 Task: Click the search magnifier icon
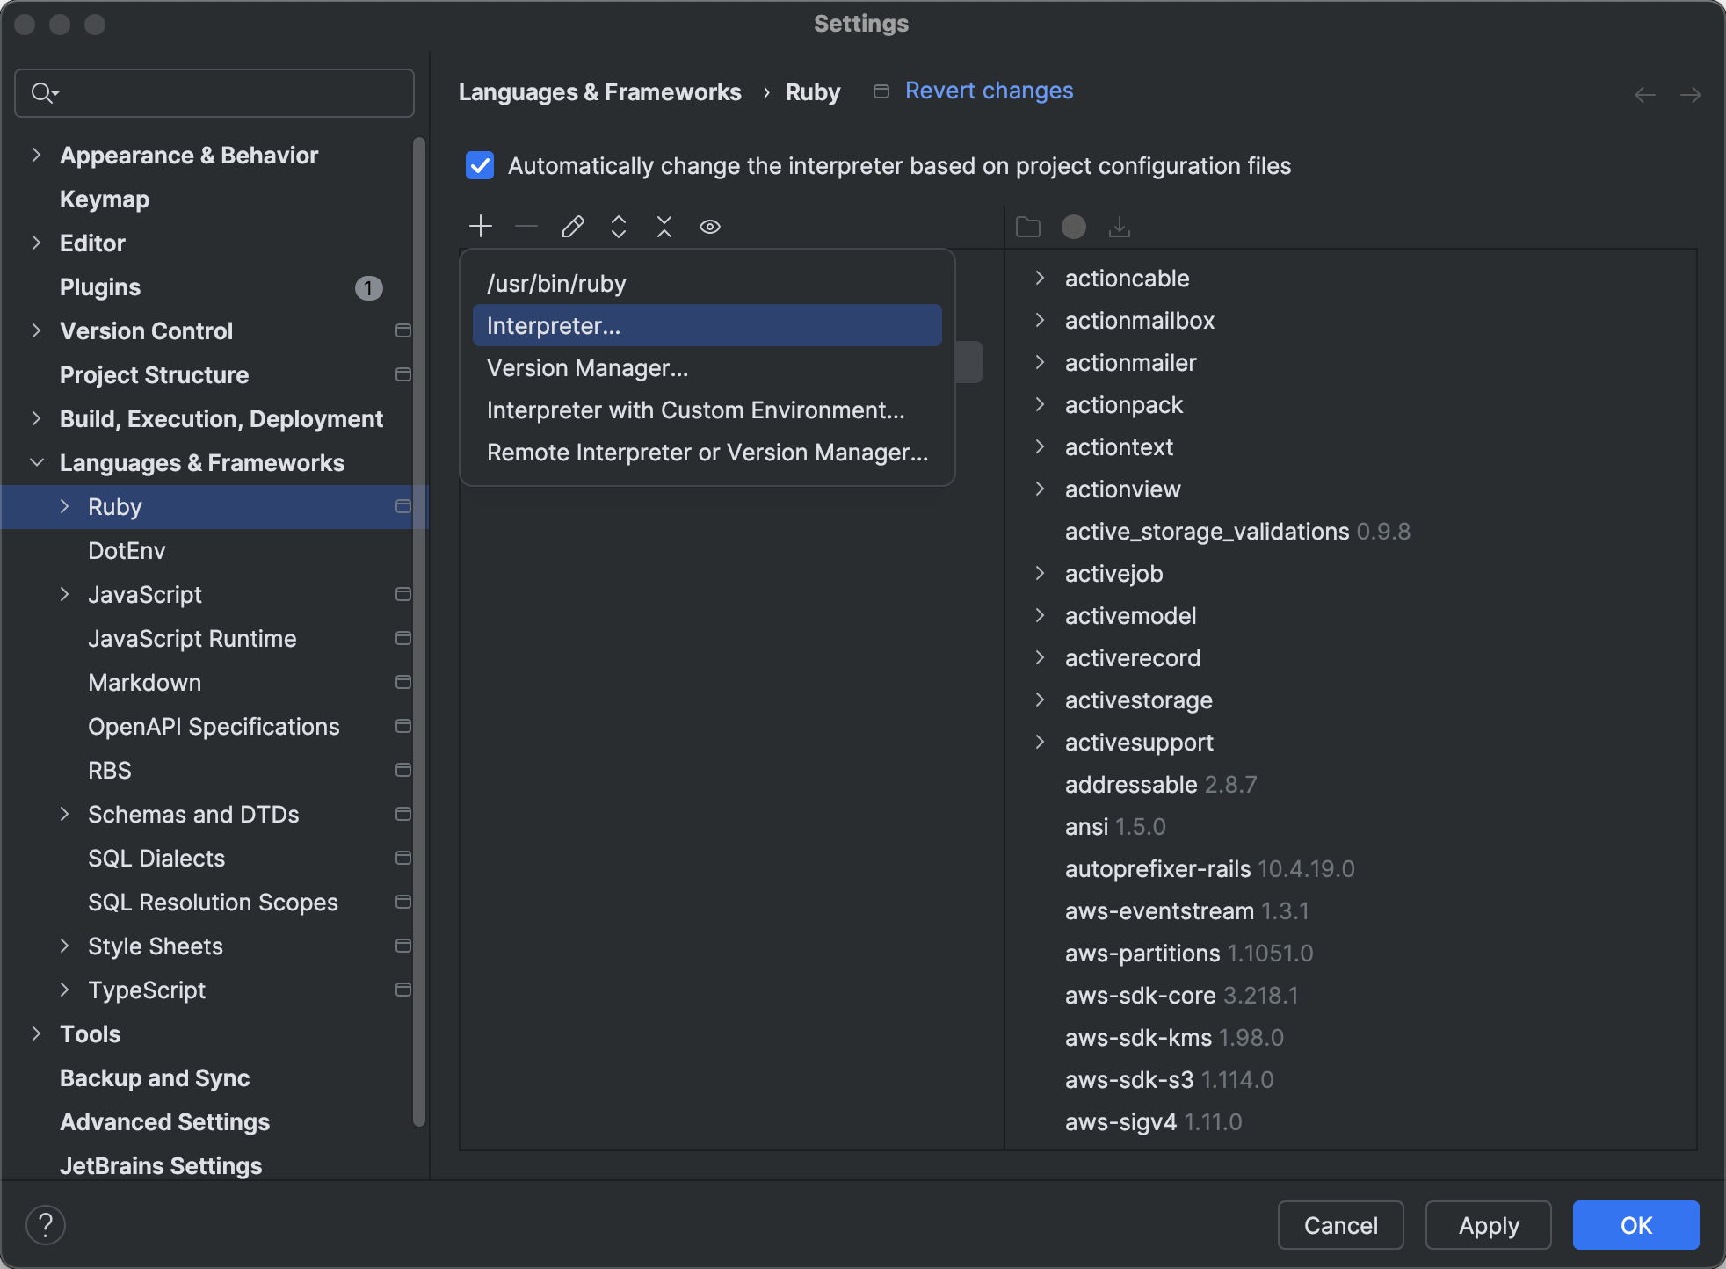[x=44, y=92]
